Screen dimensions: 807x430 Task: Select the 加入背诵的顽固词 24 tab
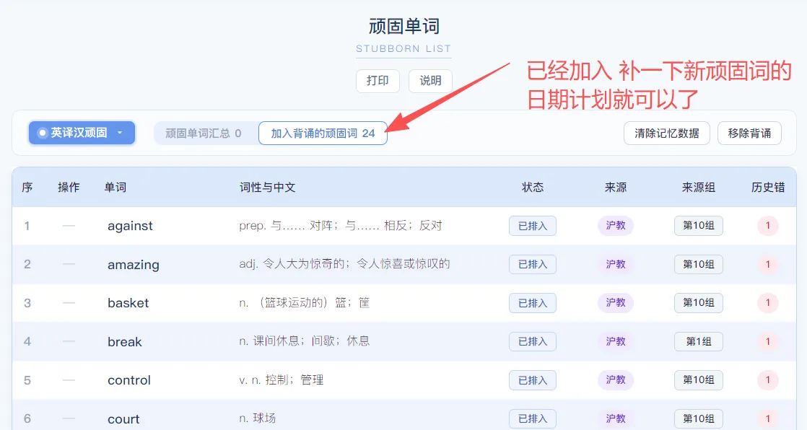(323, 133)
